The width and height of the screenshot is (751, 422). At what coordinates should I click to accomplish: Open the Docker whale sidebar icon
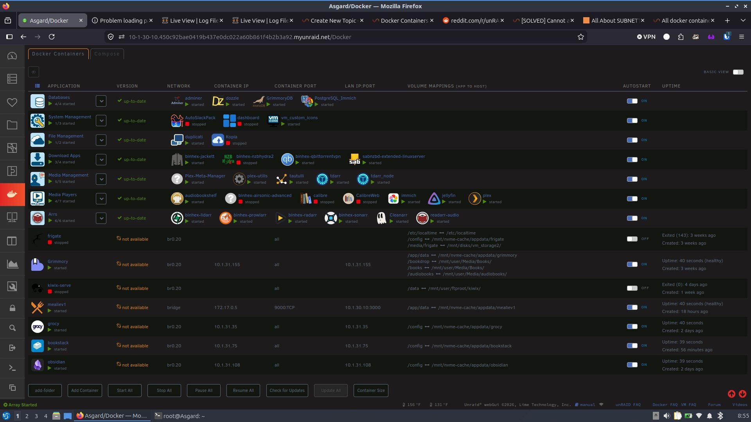[12, 194]
